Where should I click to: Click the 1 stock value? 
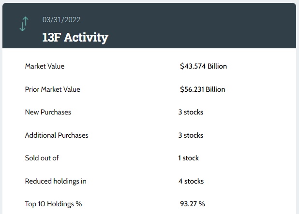(188, 158)
